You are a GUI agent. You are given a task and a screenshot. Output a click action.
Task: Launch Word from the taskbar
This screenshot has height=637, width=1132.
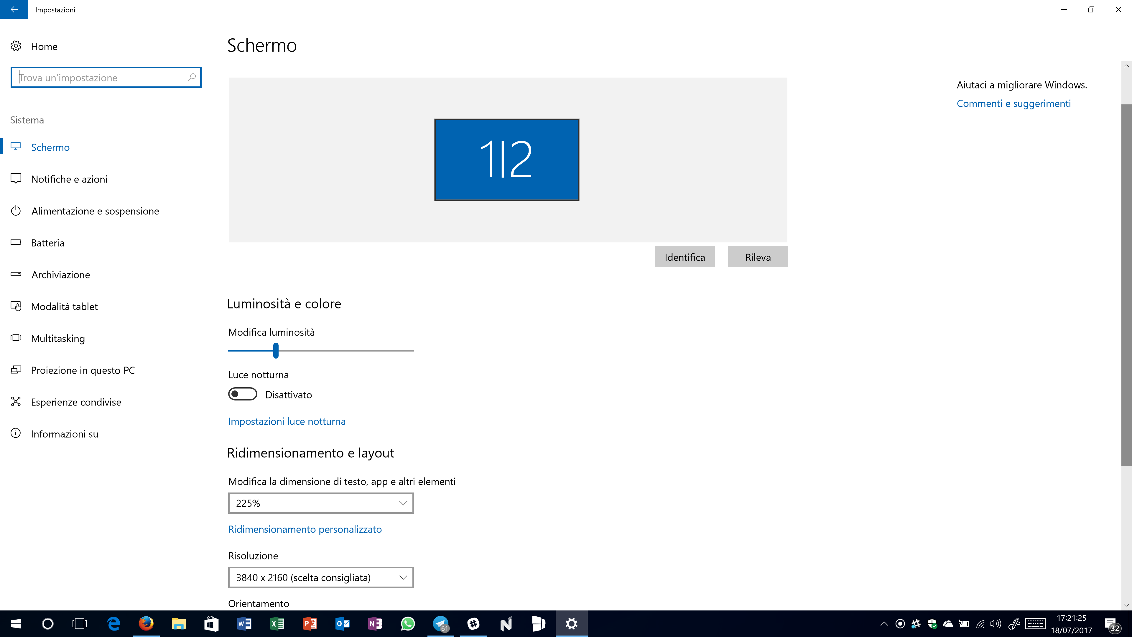244,623
